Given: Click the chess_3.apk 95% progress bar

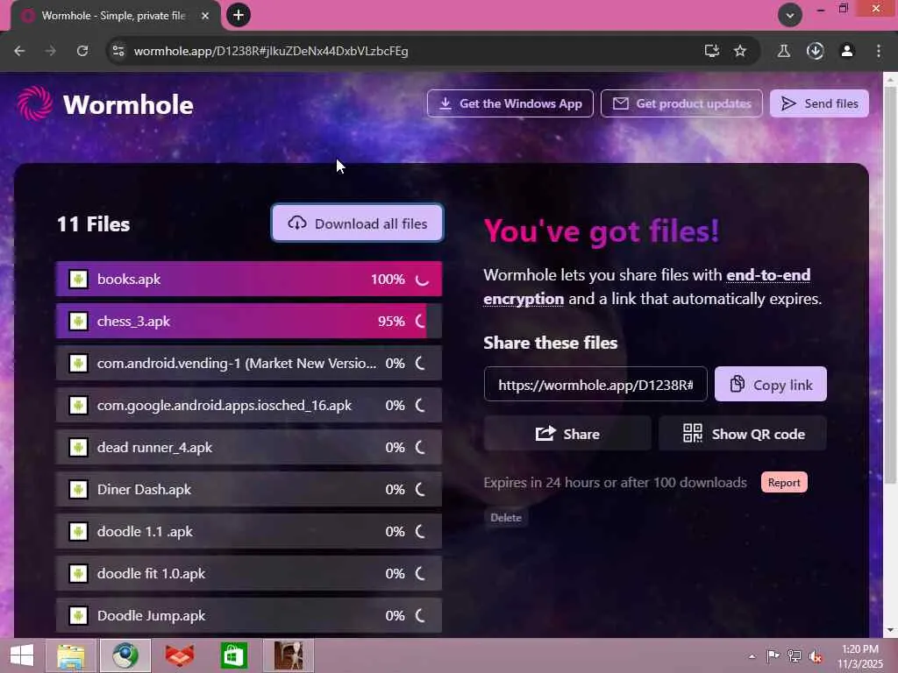Looking at the screenshot, I should pos(248,321).
